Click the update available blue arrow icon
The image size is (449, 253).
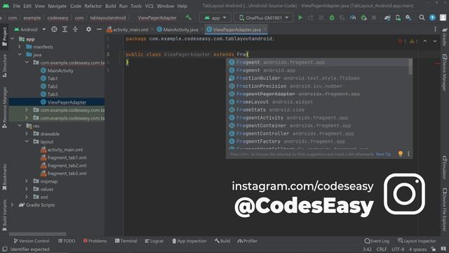click(432, 18)
